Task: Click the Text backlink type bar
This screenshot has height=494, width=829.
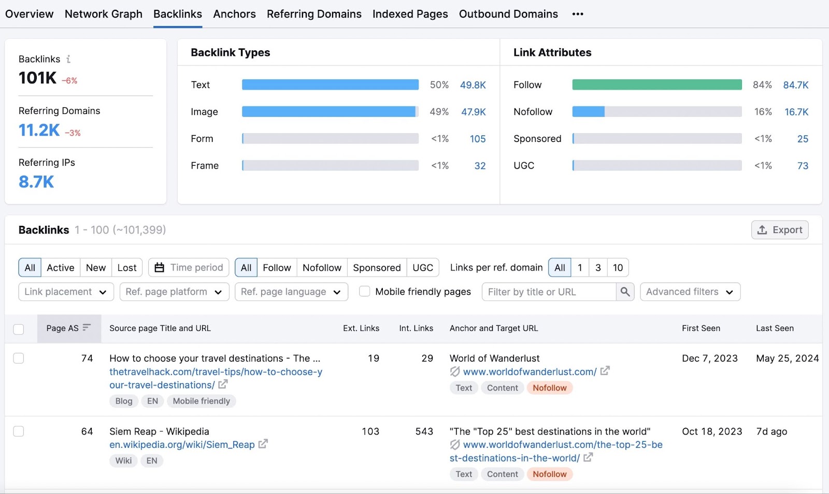Action: pos(330,84)
